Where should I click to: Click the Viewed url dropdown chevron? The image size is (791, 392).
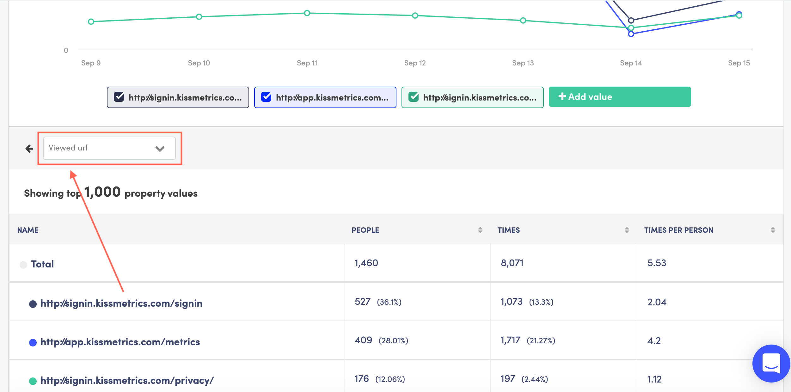pos(160,149)
